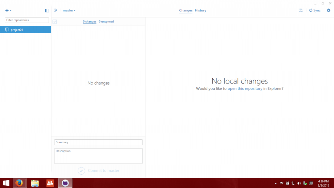Select the project01 repository
This screenshot has height=188, width=334.
click(25, 30)
